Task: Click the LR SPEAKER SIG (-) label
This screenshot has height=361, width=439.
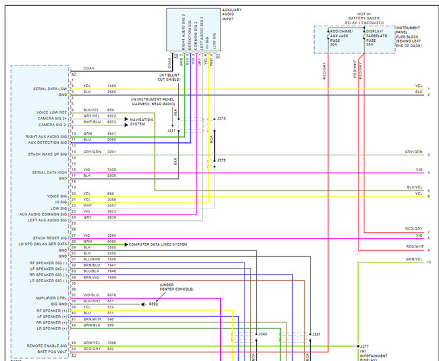Action: coord(49,281)
